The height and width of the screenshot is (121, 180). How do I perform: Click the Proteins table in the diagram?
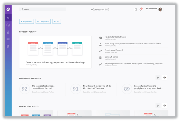[x=48, y=48]
